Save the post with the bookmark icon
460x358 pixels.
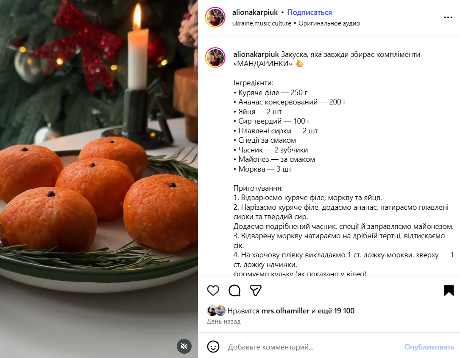point(448,290)
